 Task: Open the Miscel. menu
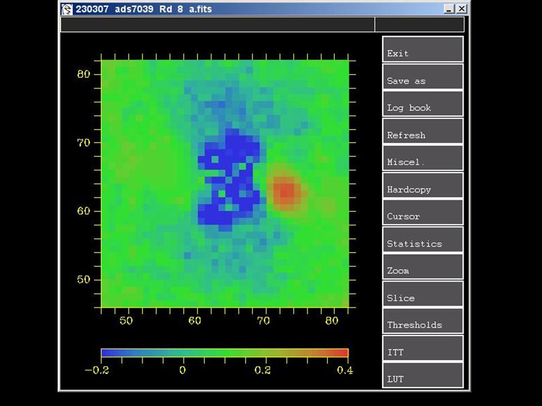pyautogui.click(x=422, y=158)
